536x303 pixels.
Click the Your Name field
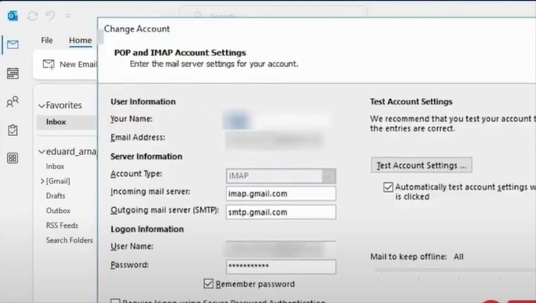tap(278, 120)
